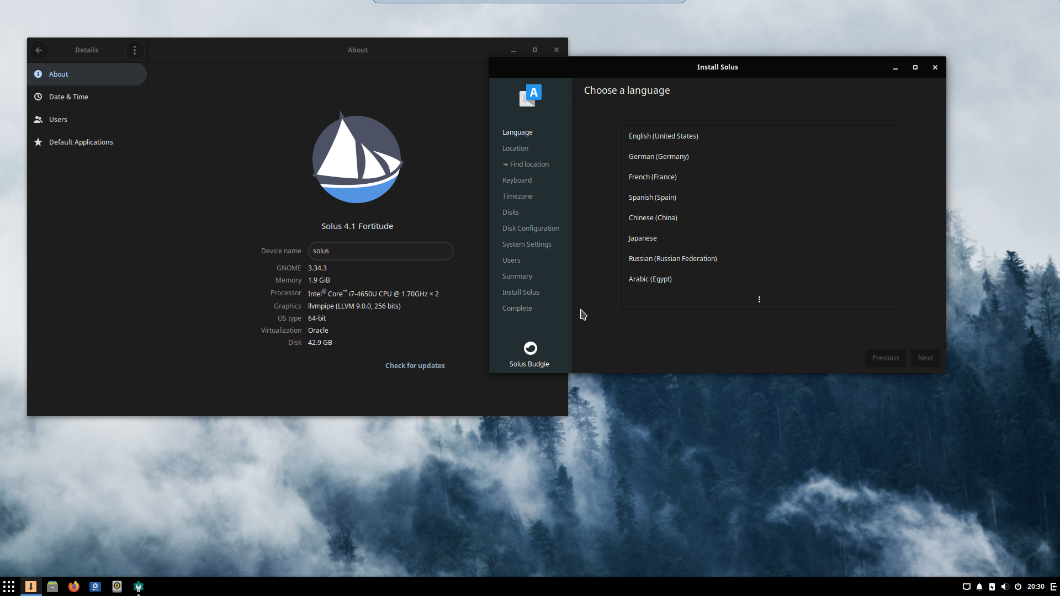Open Default Applications settings

coord(87,142)
